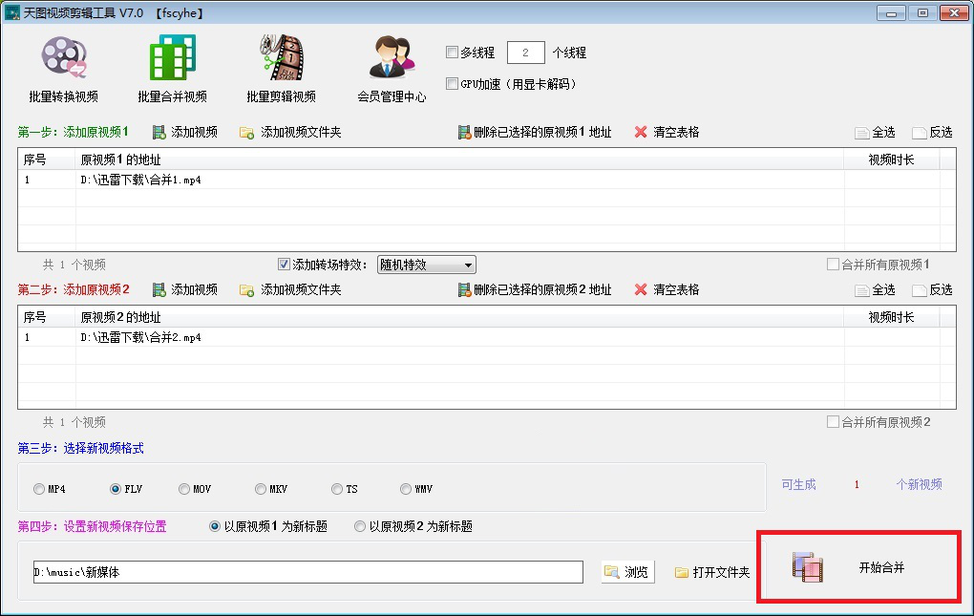The height and width of the screenshot is (616, 974).
Task: Click 添加视频 icon in step one
Action: click(x=159, y=132)
